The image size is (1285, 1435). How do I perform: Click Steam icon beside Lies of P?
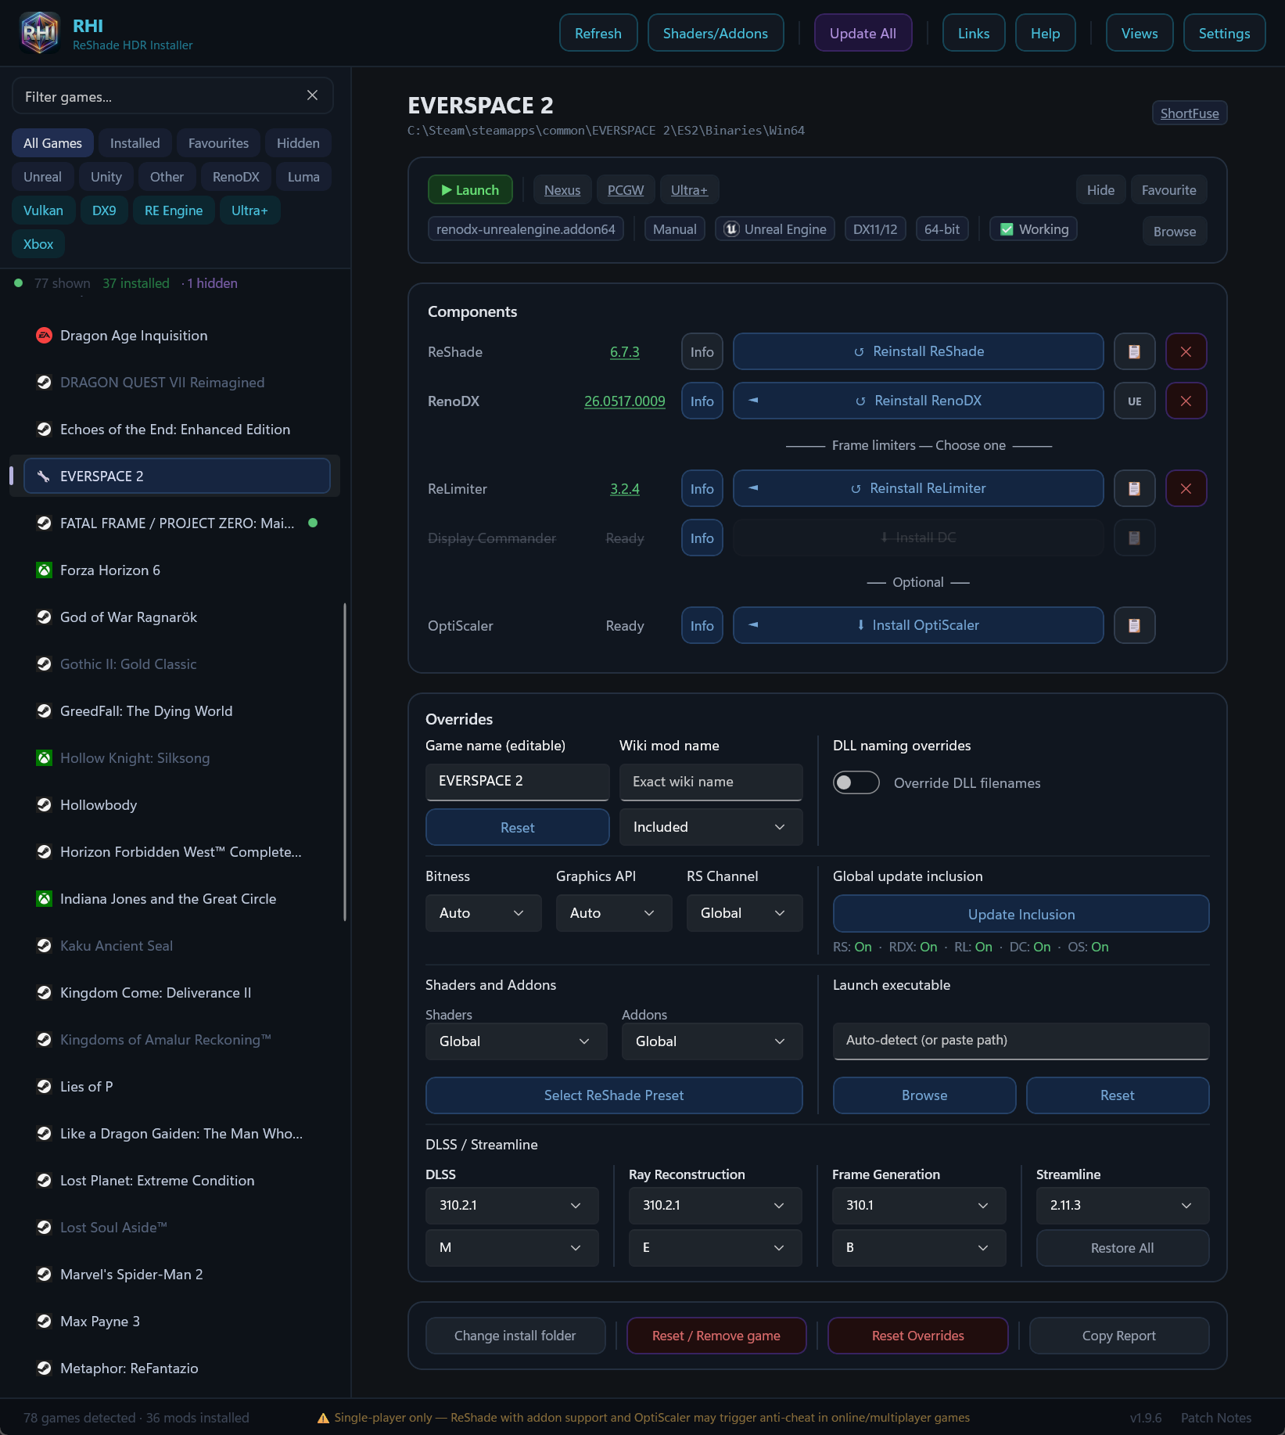point(45,1086)
